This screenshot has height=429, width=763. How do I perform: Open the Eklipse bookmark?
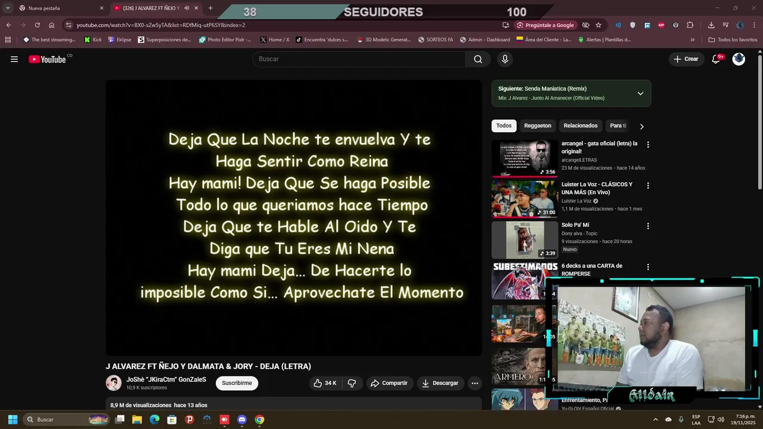pyautogui.click(x=119, y=40)
